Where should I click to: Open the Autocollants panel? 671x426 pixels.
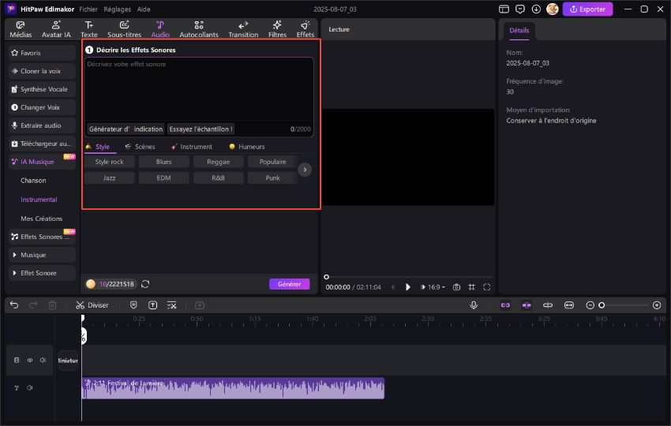coord(199,29)
